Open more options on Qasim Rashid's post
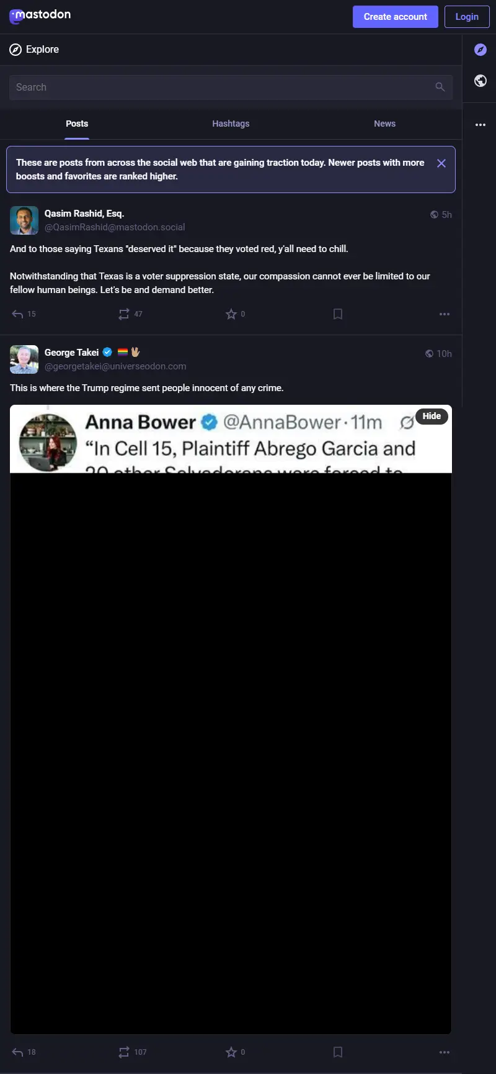 [445, 314]
